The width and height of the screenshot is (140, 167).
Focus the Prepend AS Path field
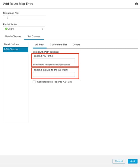tap(54, 61)
